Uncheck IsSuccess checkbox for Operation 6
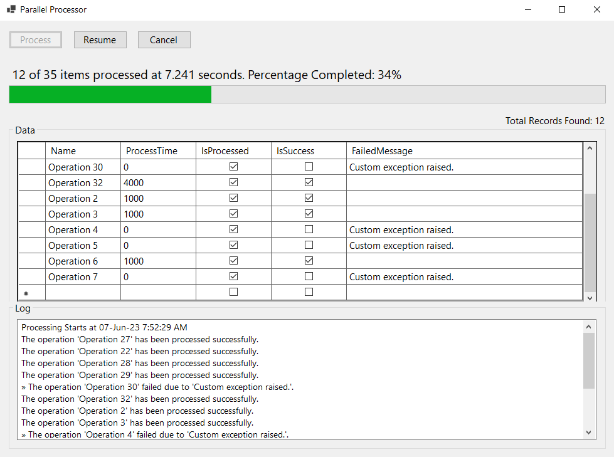The height and width of the screenshot is (457, 614). (x=309, y=261)
